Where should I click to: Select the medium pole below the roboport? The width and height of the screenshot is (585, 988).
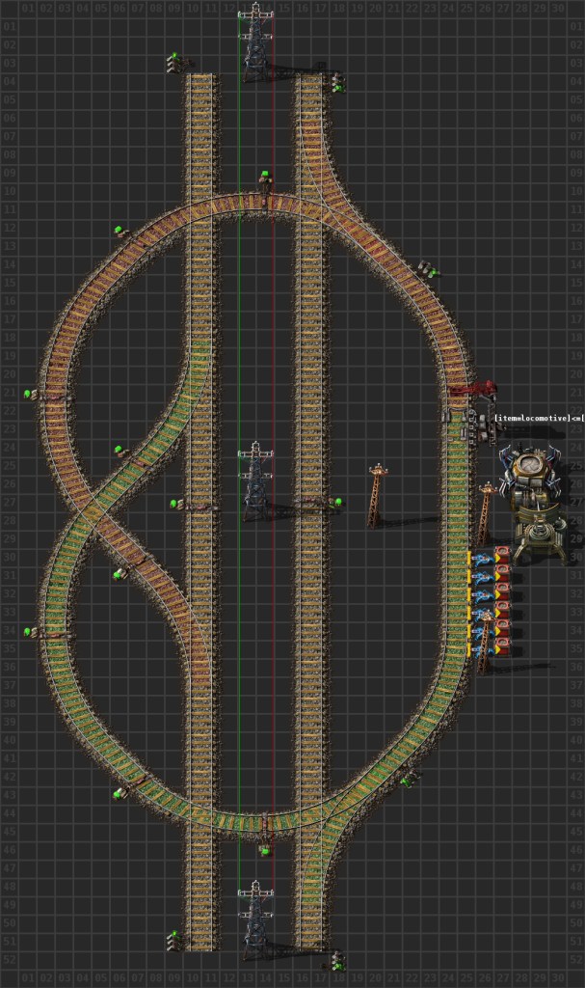pos(485,514)
